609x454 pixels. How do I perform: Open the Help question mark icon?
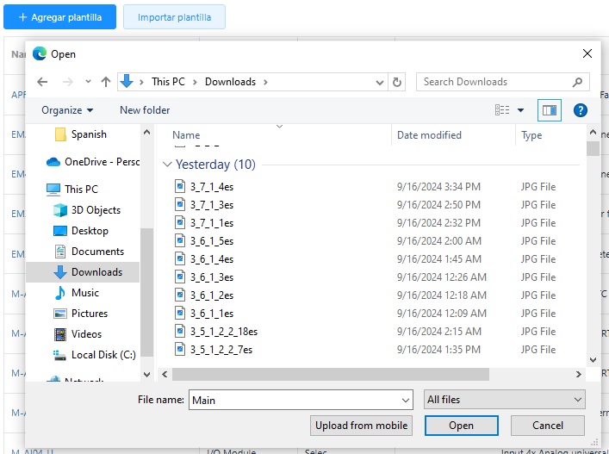pos(580,110)
